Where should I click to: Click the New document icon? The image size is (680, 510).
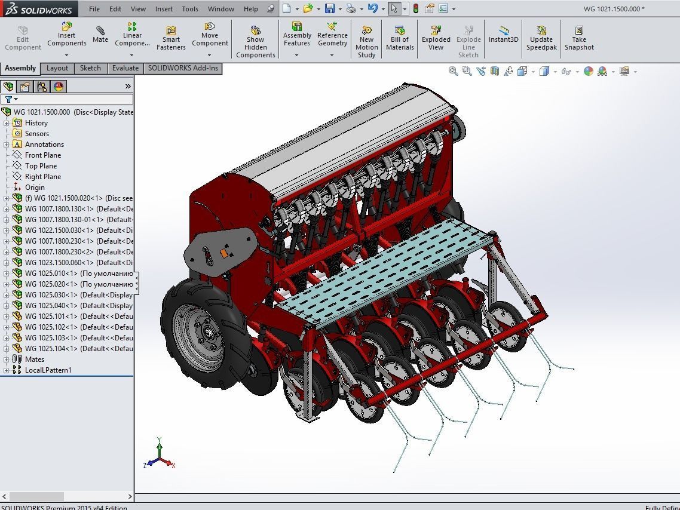pyautogui.click(x=287, y=8)
